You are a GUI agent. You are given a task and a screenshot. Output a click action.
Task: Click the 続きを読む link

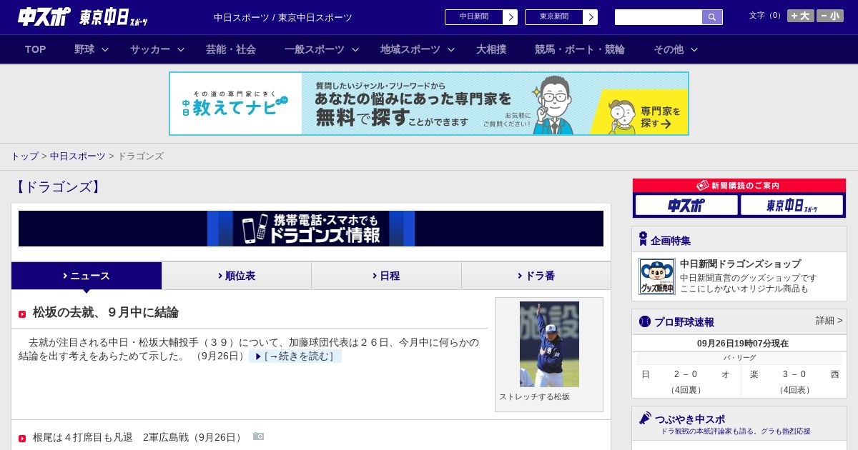295,356
